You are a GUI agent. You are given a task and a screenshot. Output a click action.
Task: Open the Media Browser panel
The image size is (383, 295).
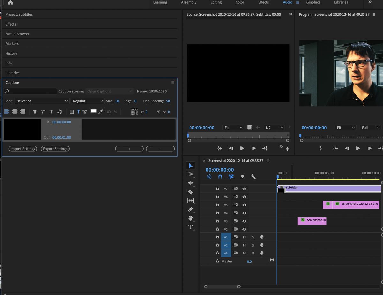[18, 34]
